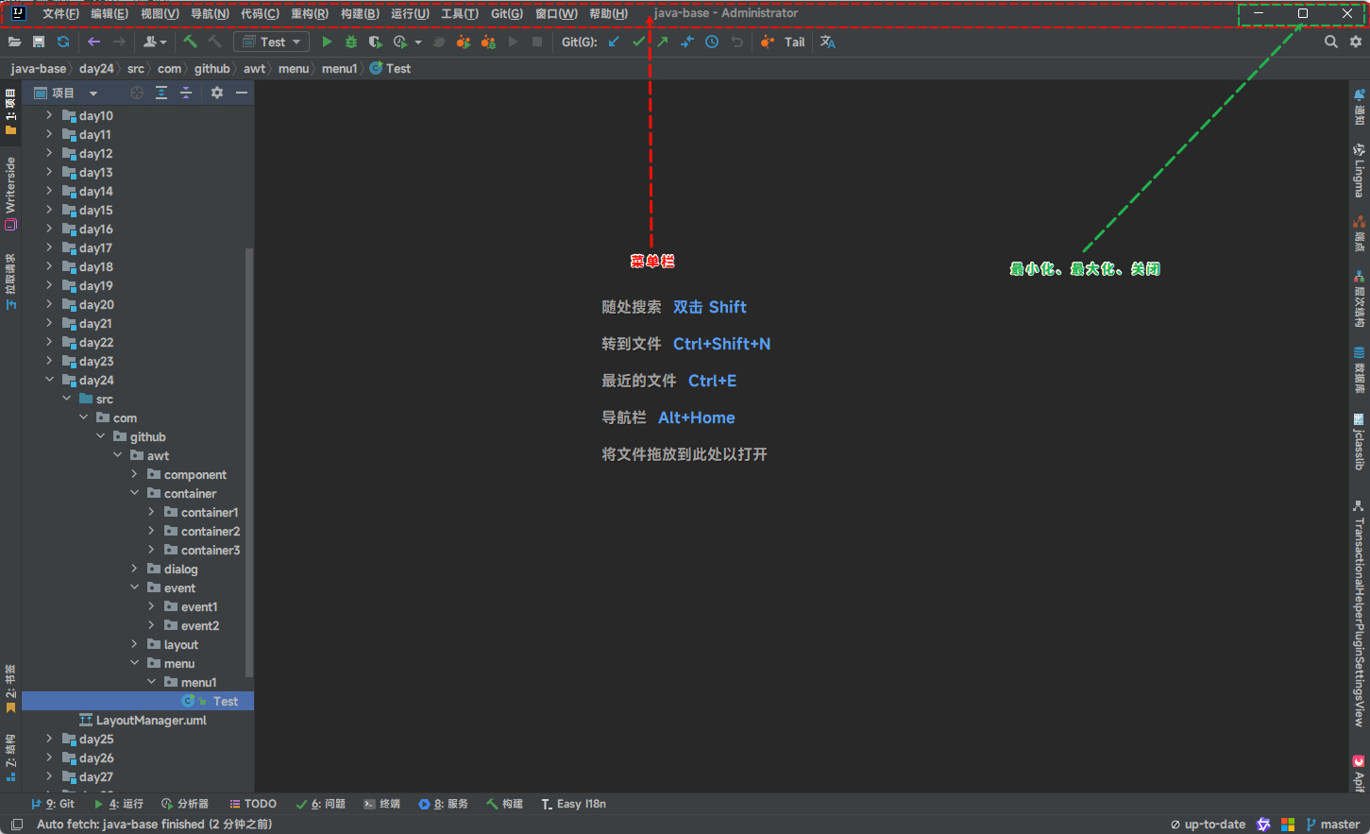Hide the project panel with minus button
The height and width of the screenshot is (834, 1370).
point(242,93)
